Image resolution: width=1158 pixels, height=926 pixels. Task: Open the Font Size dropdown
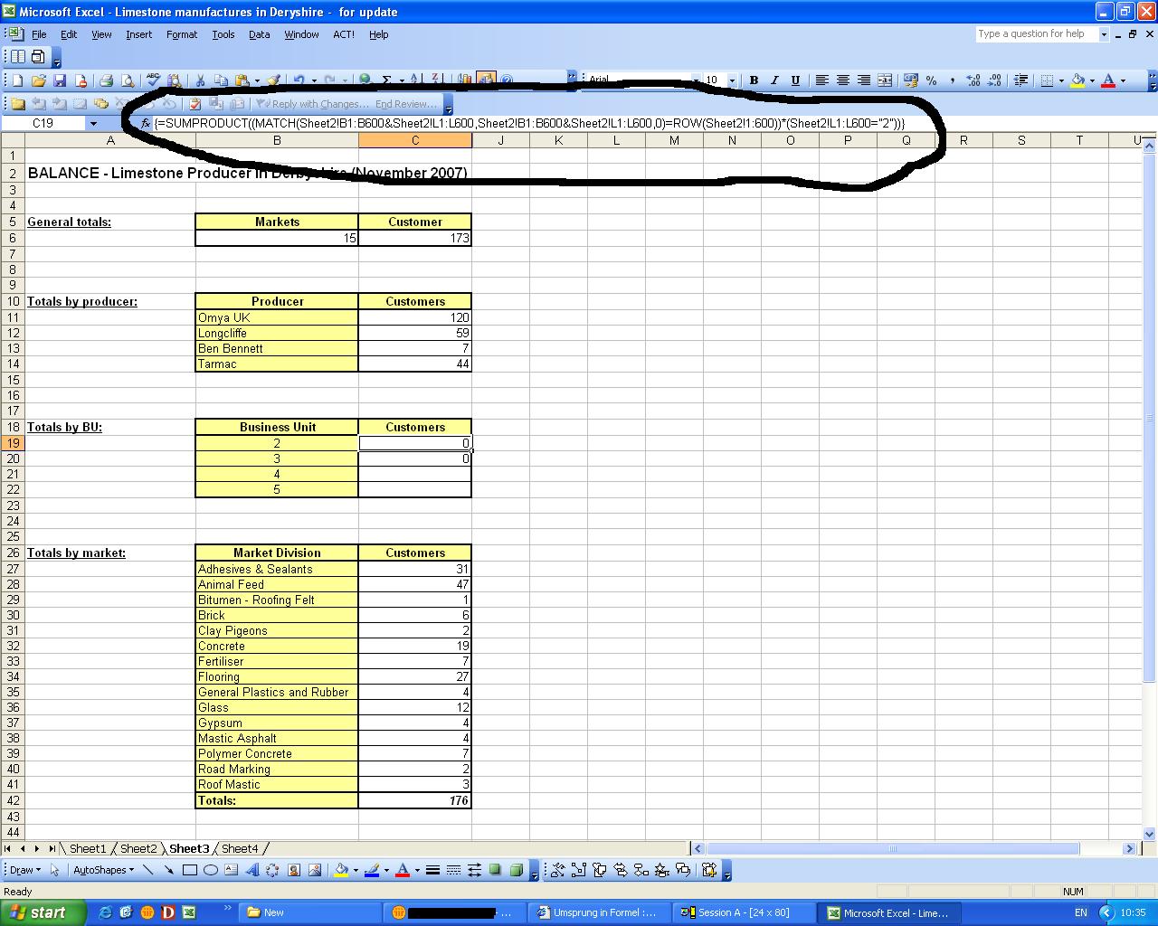click(x=732, y=80)
